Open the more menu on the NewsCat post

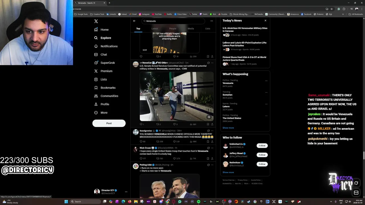212,63
